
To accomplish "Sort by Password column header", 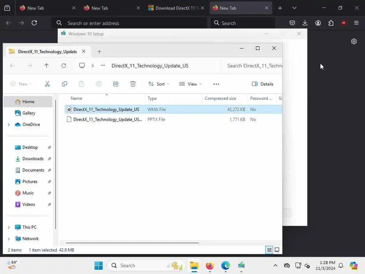I will pos(261,98).
